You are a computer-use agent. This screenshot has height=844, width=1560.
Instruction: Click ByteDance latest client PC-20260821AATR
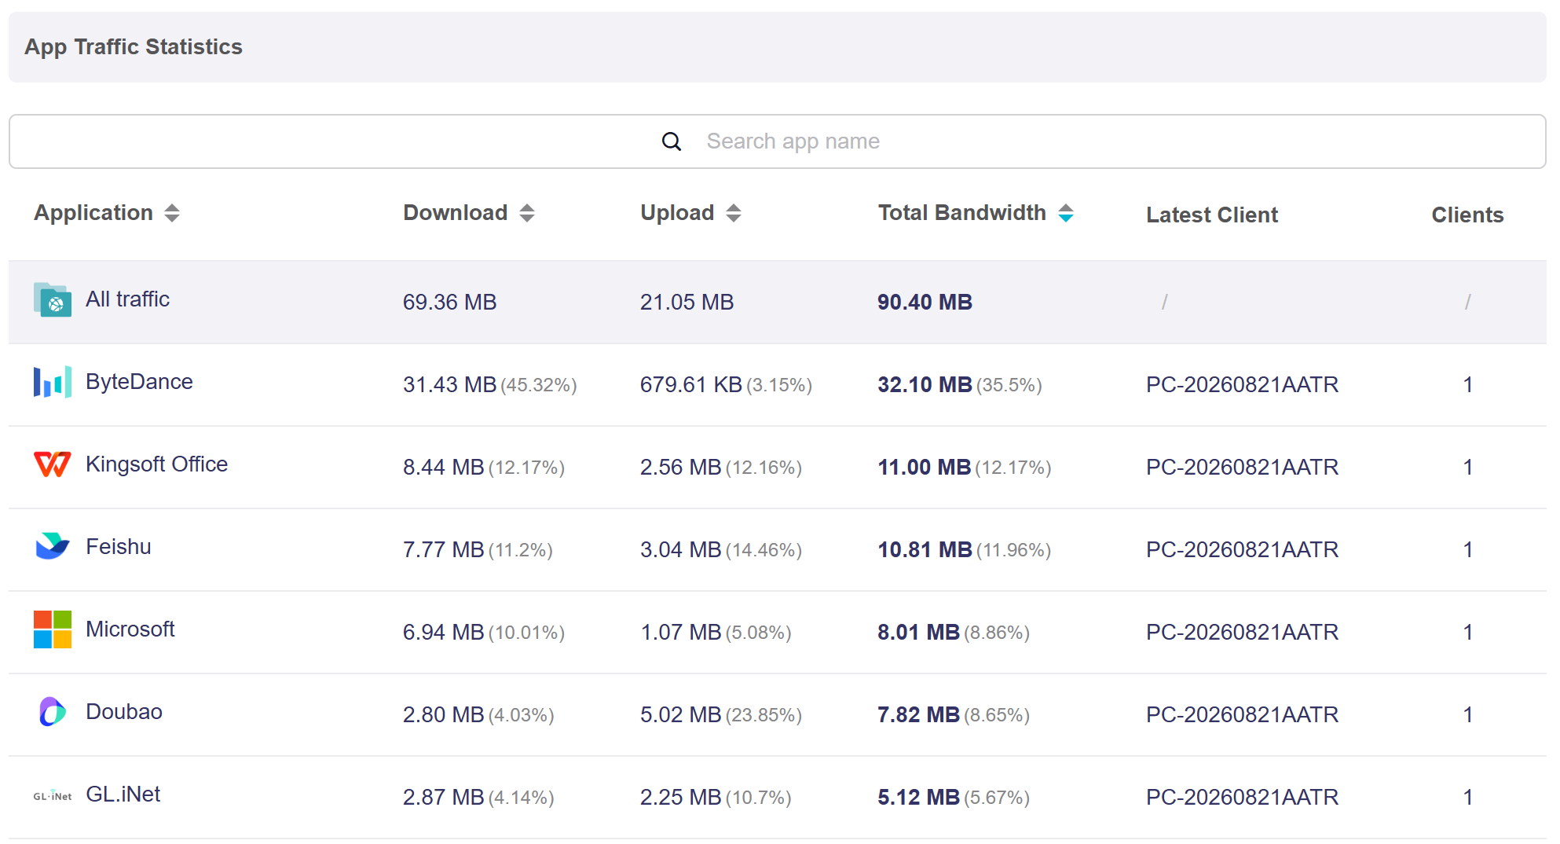pos(1242,385)
